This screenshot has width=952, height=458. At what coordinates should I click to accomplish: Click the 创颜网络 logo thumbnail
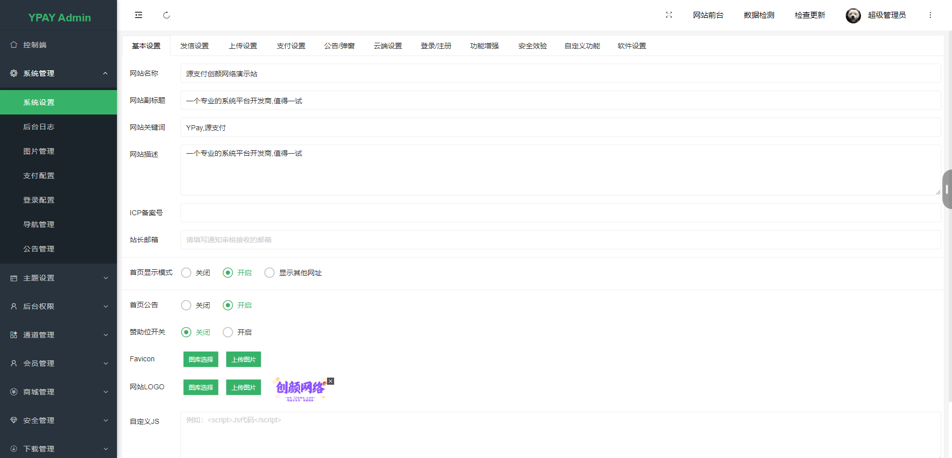click(x=300, y=390)
